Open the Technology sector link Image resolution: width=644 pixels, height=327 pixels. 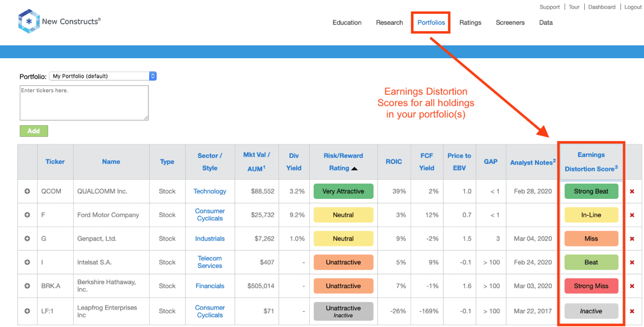tap(210, 191)
